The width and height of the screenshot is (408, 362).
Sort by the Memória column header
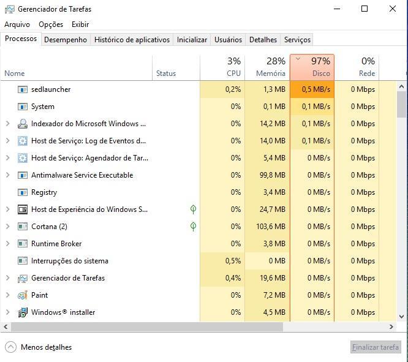coord(267,67)
